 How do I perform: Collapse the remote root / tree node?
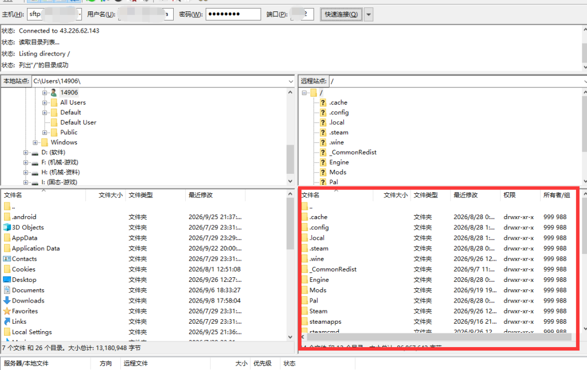[x=304, y=93]
